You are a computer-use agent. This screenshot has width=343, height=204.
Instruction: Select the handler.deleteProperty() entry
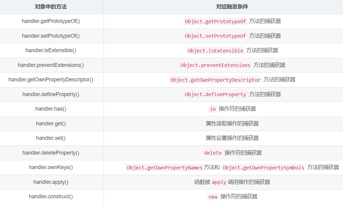(x=51, y=153)
